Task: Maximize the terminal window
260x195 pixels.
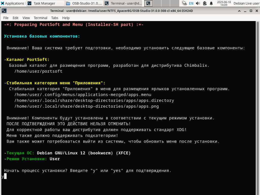Action: (x=251, y=11)
